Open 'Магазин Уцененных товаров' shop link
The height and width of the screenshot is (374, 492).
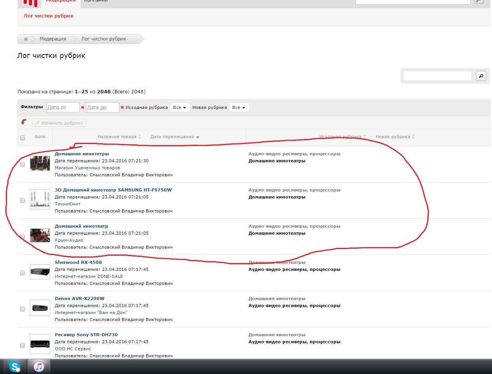pos(88,168)
